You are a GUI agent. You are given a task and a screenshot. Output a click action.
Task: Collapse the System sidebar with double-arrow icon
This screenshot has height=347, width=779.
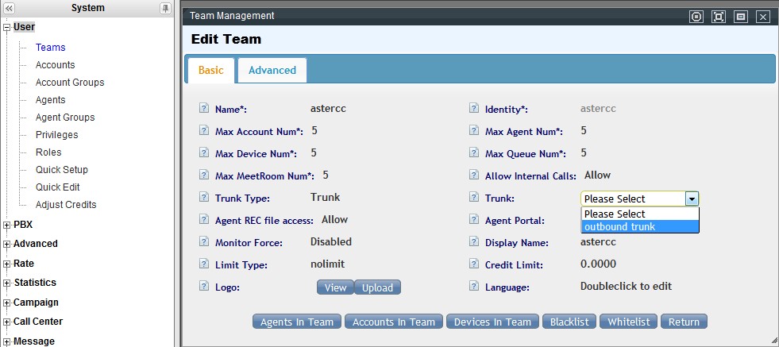[x=10, y=8]
